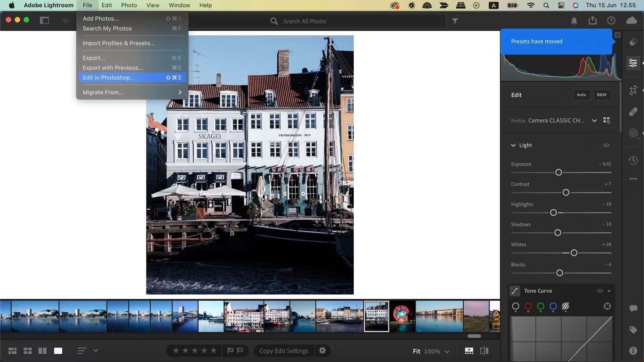The image size is (644, 362).
Task: Open the Photo menu
Action: click(129, 5)
